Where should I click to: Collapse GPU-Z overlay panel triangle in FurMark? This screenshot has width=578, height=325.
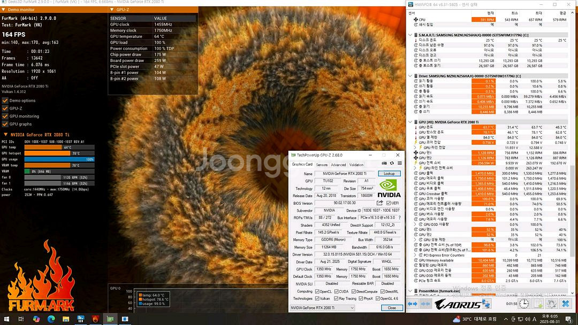[112, 10]
